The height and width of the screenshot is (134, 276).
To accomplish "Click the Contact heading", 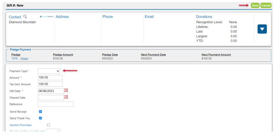I will click(x=15, y=17).
